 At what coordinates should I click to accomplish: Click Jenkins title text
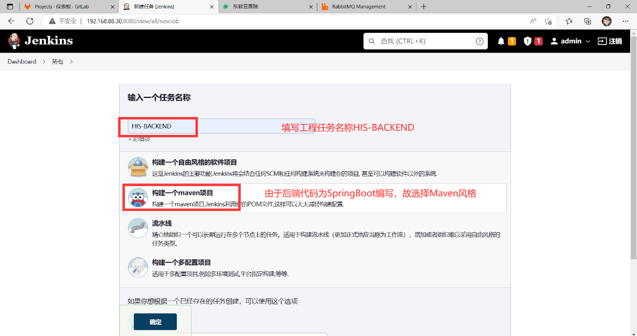(x=49, y=41)
